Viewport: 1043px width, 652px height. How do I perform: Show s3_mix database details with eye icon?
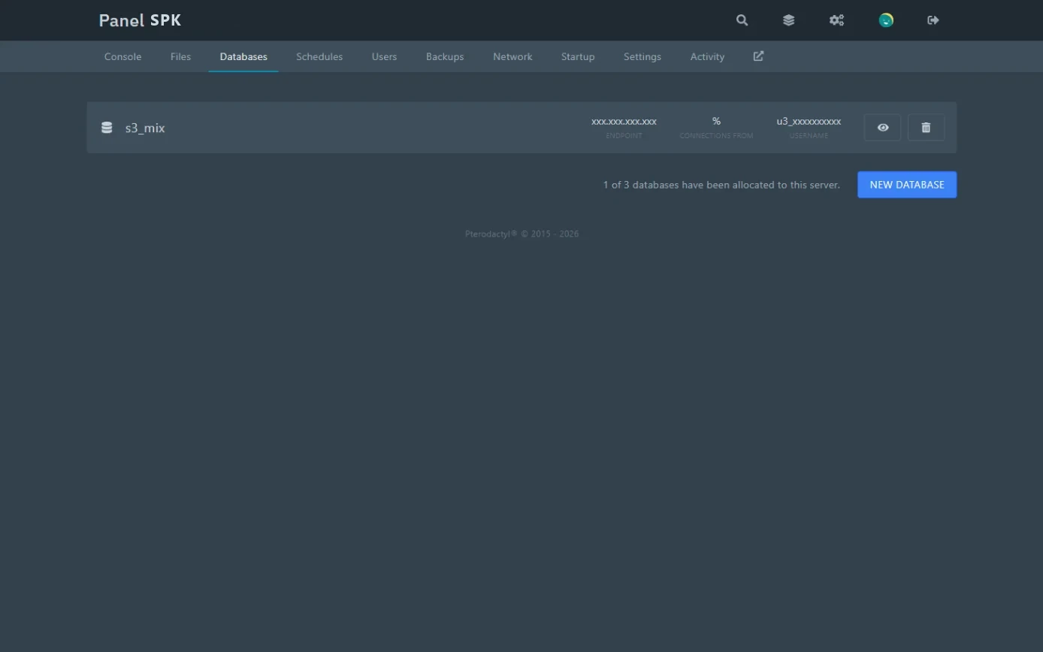[x=882, y=128]
